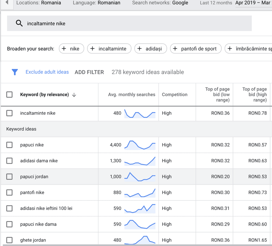Click the ADD FILTER button
272x246 pixels.
click(89, 72)
